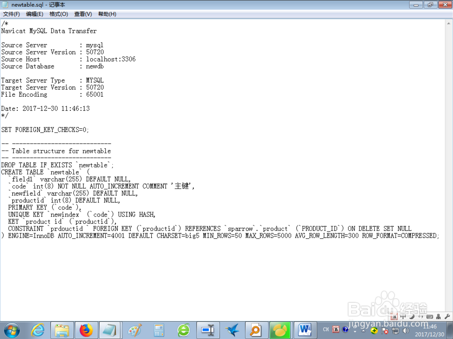Click the green plus security tray icon
Screen dimensions: 453x339
tap(374, 331)
